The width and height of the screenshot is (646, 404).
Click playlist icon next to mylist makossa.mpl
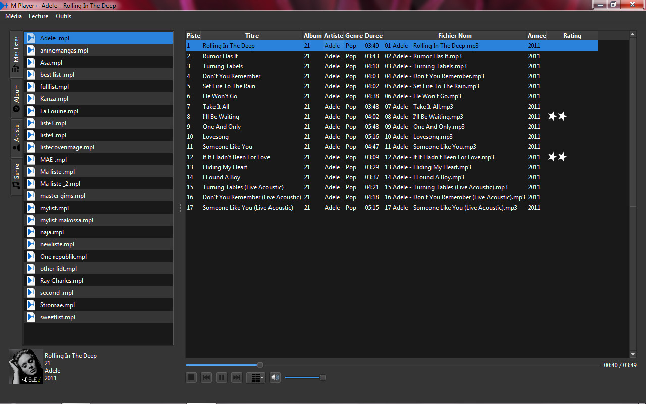pyautogui.click(x=31, y=220)
